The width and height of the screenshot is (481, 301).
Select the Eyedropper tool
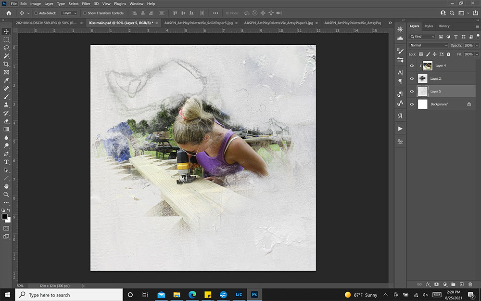click(6, 80)
